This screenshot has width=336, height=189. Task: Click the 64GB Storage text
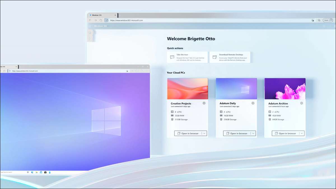278,120
